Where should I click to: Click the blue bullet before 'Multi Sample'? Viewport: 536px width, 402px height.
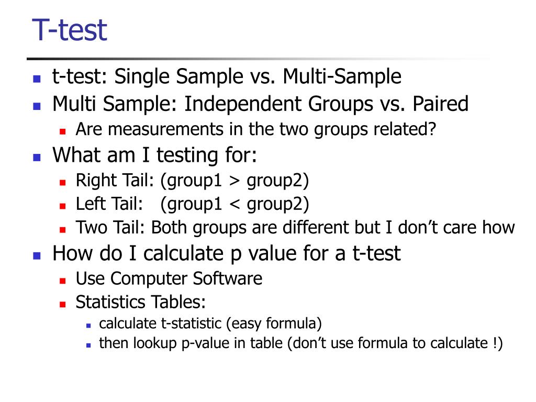[x=37, y=106]
